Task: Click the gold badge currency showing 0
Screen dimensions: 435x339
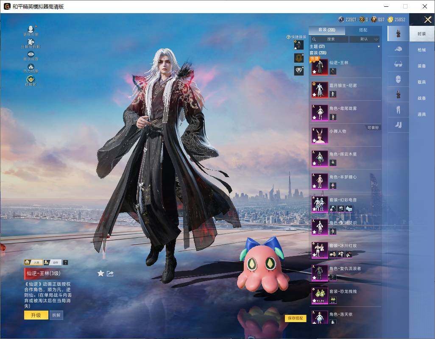Action: (x=362, y=19)
